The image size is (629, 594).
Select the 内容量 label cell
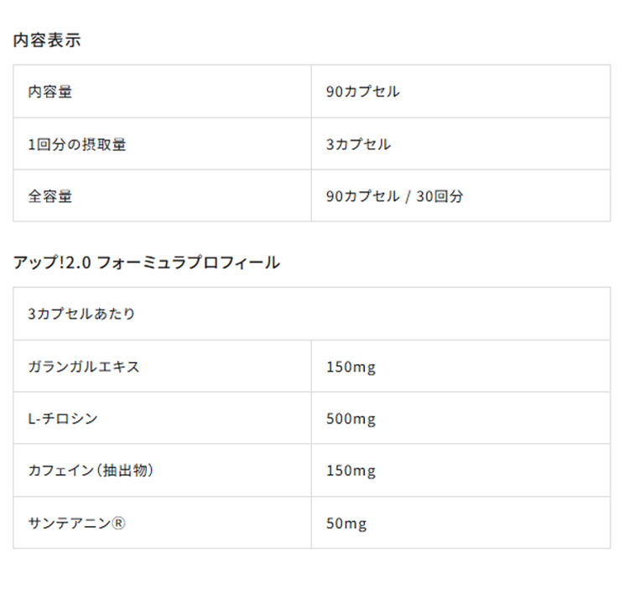point(50,91)
